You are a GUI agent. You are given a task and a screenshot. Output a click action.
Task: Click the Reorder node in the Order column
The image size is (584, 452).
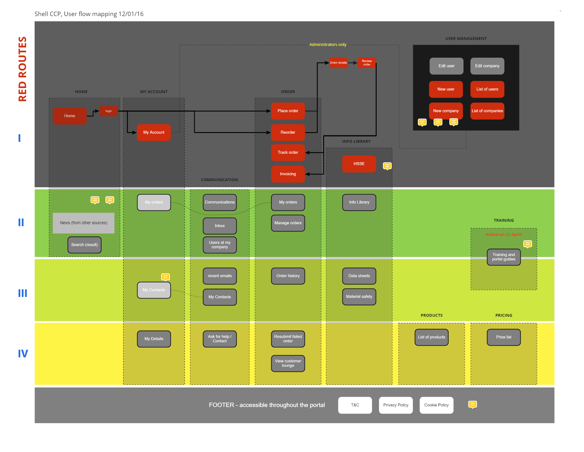tap(288, 132)
